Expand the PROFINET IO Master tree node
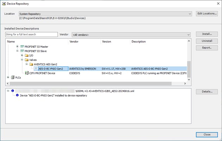This screenshot has width=222, height=141. (17, 46)
